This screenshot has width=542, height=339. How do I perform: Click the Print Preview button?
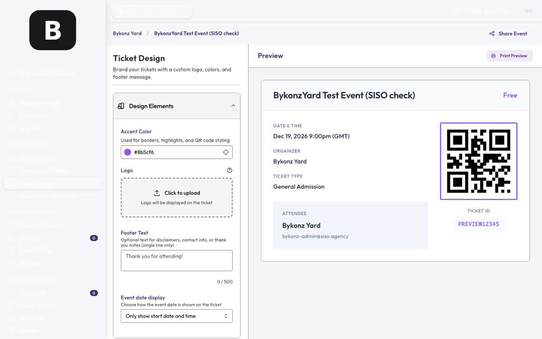point(510,56)
